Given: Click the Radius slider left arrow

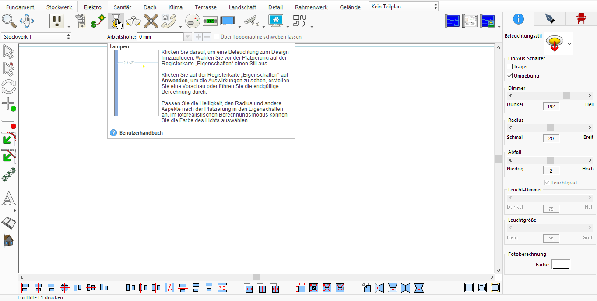Looking at the screenshot, I should [x=510, y=128].
